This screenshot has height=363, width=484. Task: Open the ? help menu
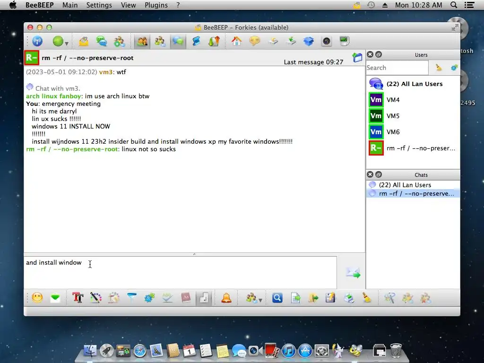coord(178,5)
